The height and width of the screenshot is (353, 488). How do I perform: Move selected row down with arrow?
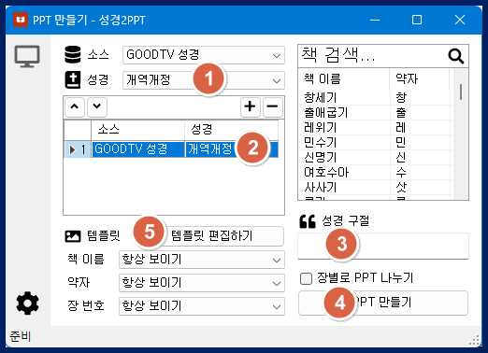point(97,106)
